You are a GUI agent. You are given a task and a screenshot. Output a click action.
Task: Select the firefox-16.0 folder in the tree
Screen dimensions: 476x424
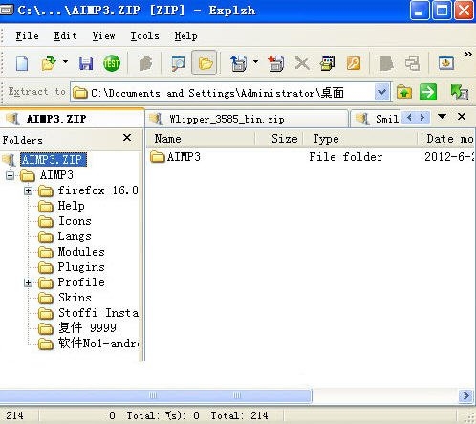(x=98, y=190)
